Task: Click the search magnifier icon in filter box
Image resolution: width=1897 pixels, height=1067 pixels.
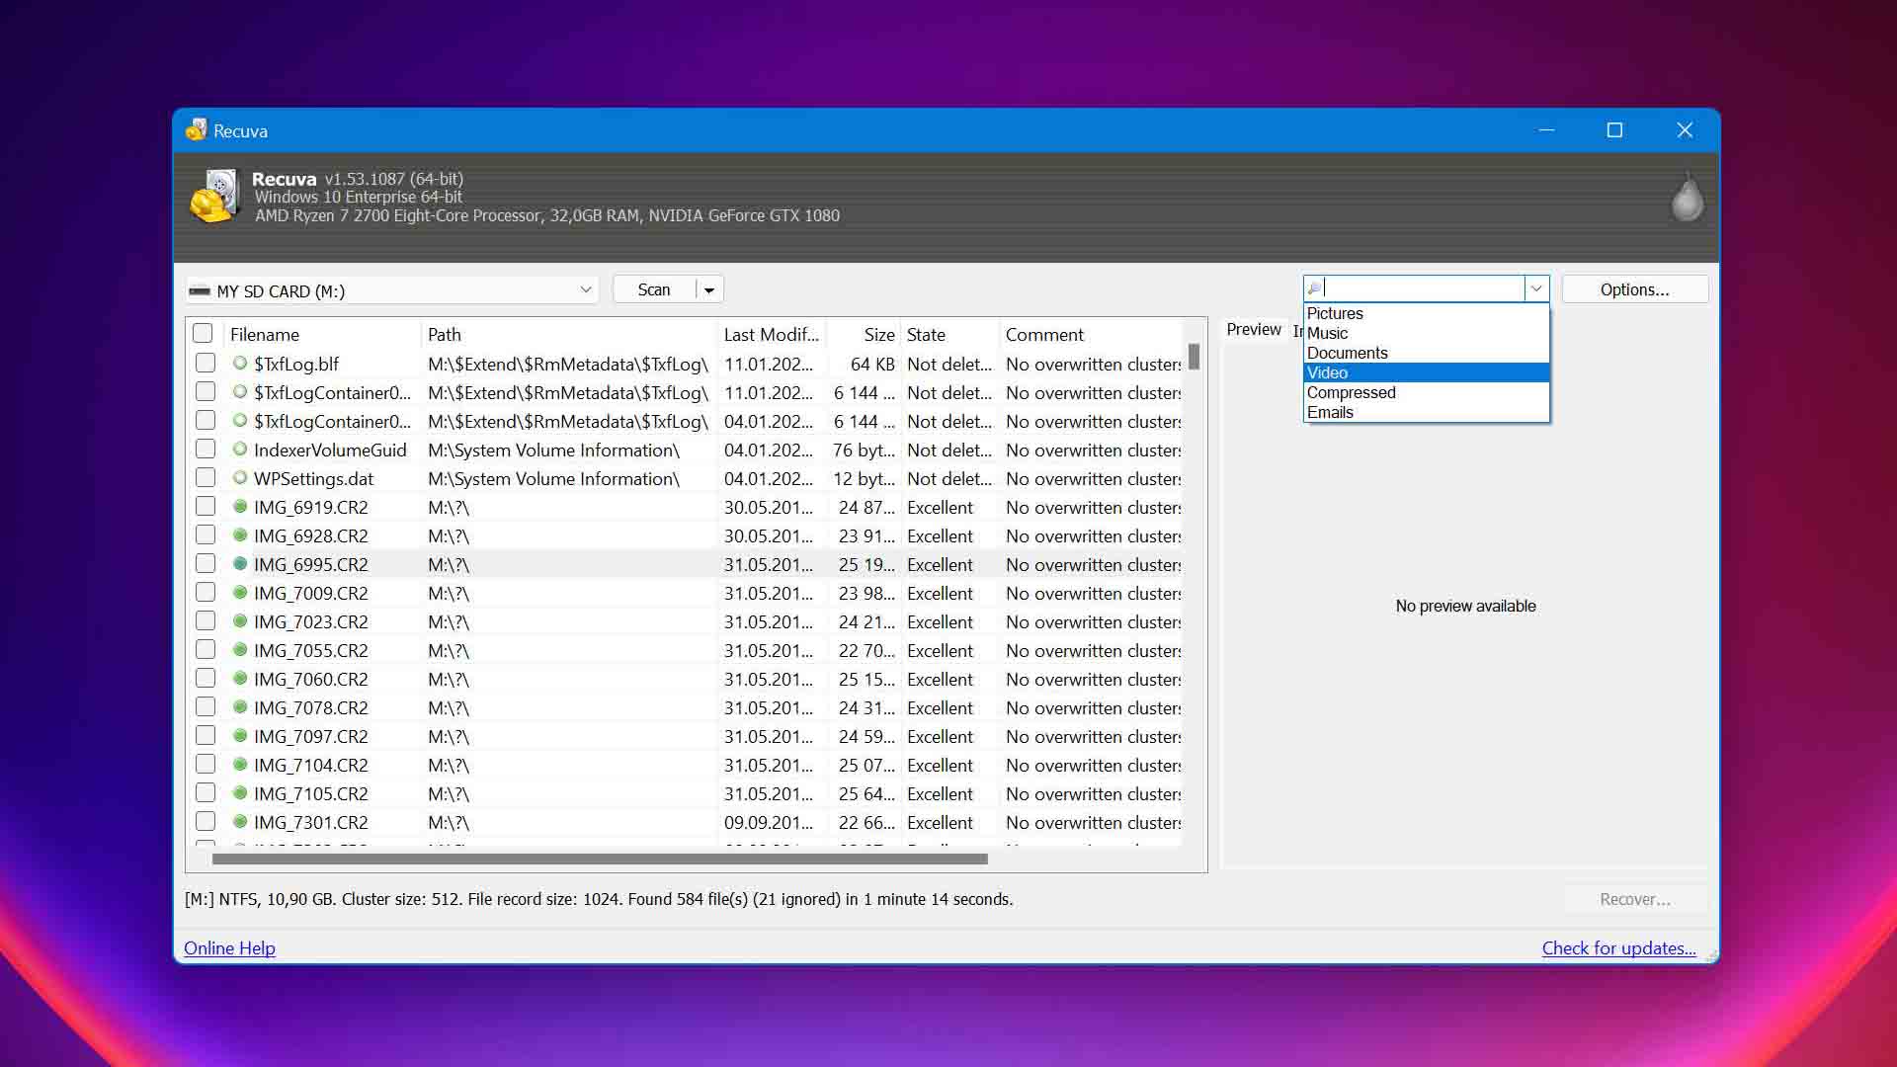Action: 1314,288
